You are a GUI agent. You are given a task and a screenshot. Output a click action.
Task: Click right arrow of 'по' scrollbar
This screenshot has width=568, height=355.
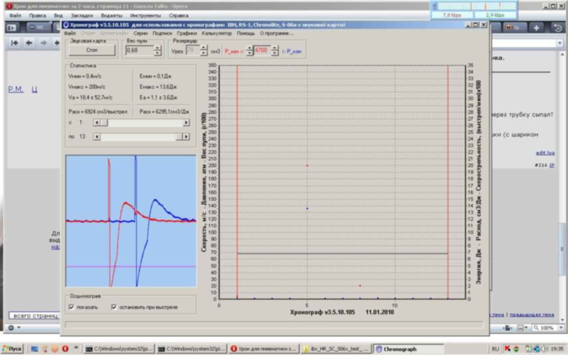click(186, 137)
